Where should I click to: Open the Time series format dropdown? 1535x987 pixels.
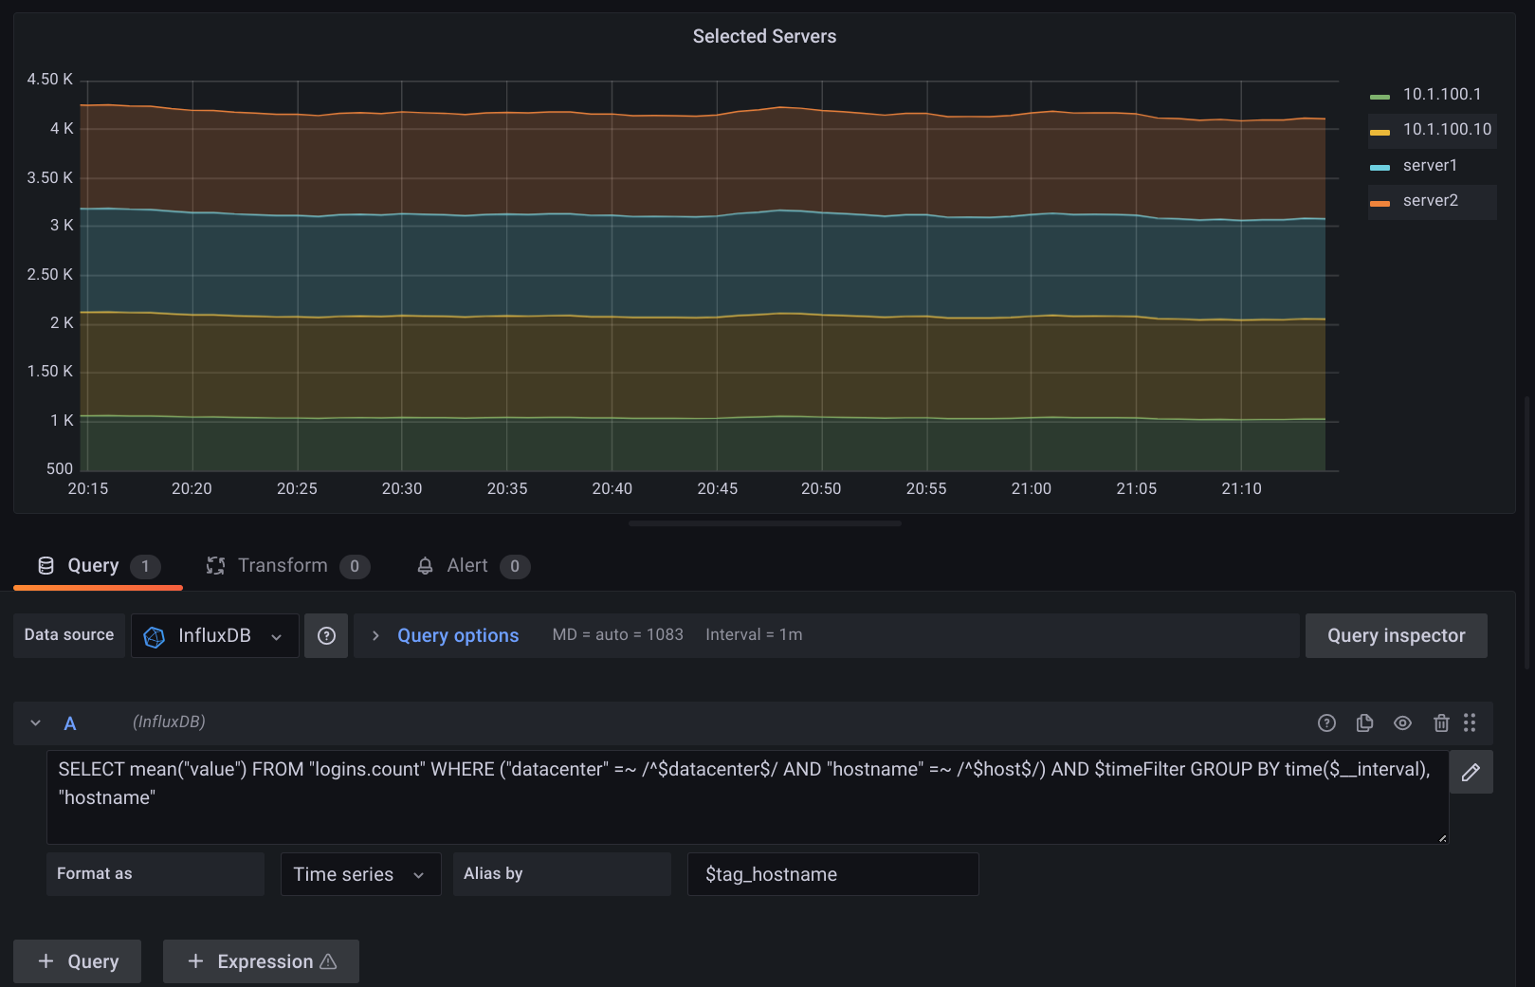[360, 874]
